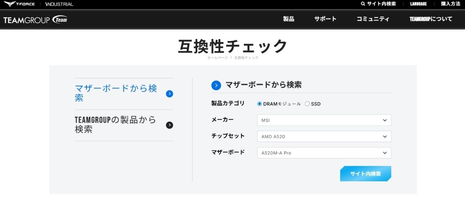Image resolution: width=465 pixels, height=220 pixels.
Task: Click the チップセット field label
Action: coord(228,136)
